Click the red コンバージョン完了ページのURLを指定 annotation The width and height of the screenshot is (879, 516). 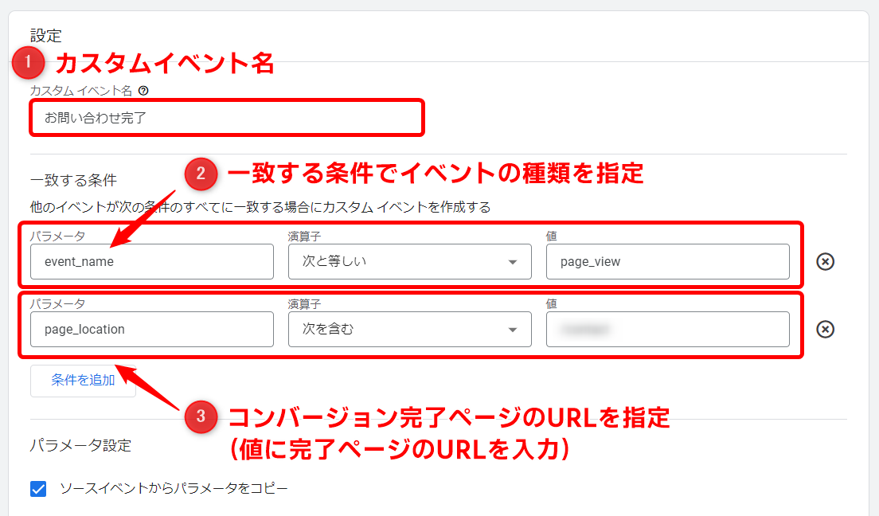(449, 417)
